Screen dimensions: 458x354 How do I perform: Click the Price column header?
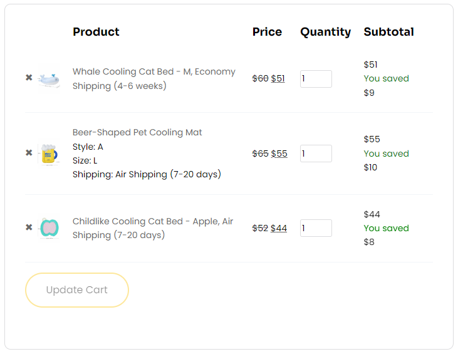pos(268,32)
